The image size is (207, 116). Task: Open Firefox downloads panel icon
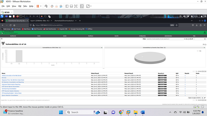[197, 25]
